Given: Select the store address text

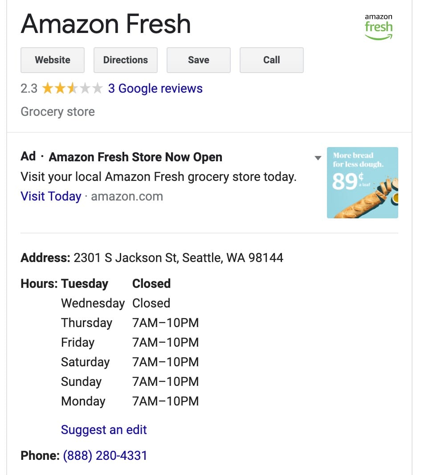Looking at the screenshot, I should coord(178,258).
